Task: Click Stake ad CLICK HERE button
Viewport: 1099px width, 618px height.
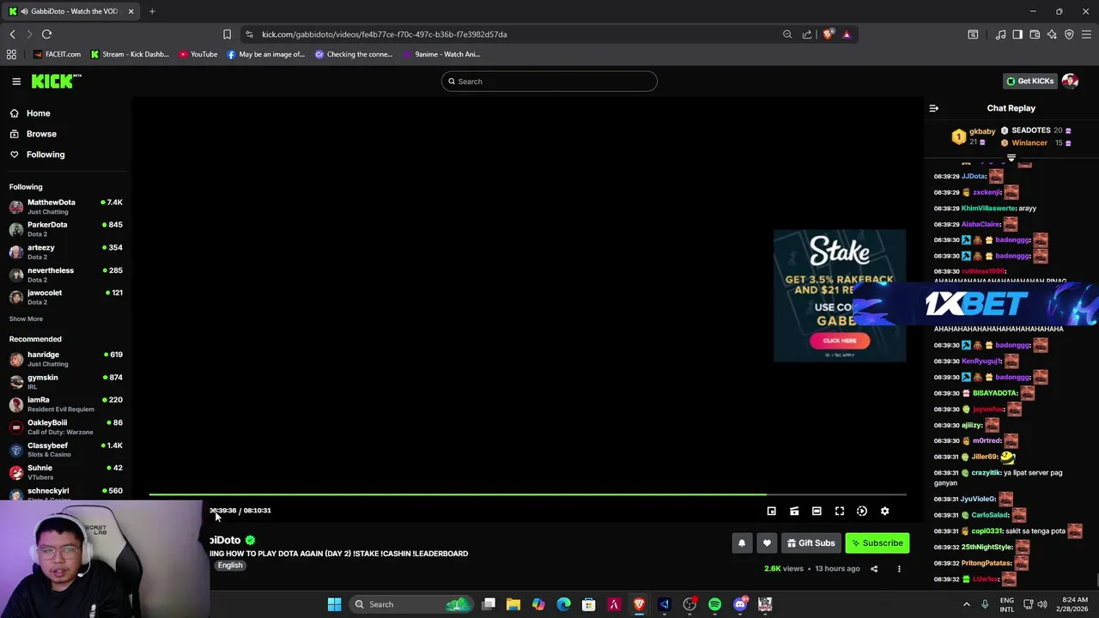Action: point(840,341)
